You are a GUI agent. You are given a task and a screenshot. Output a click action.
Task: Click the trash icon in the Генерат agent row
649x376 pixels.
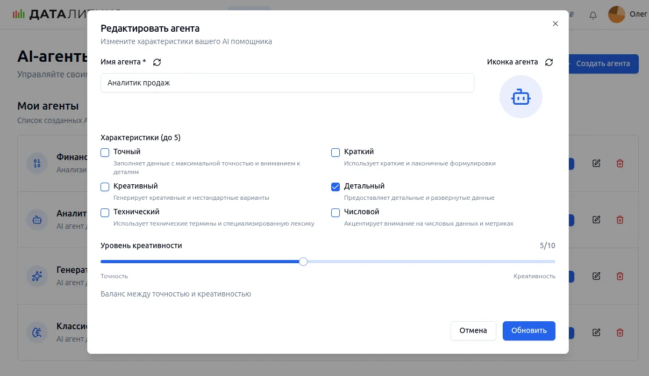tap(620, 276)
